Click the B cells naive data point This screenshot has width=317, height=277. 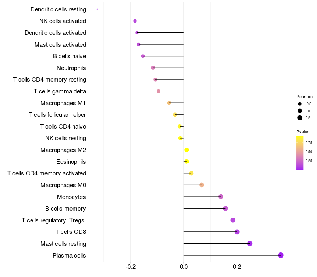(143, 56)
